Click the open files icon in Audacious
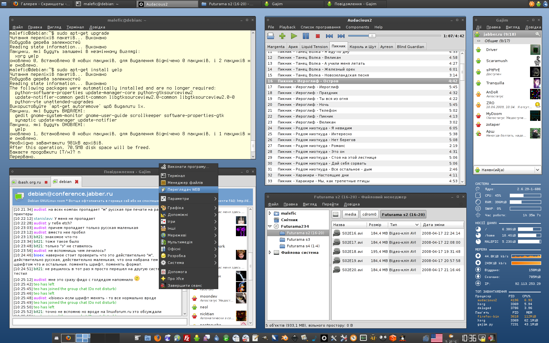 click(x=271, y=36)
